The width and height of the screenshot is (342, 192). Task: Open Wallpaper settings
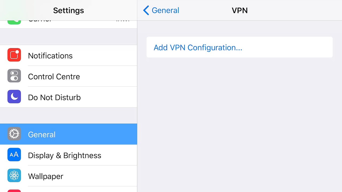68,176
